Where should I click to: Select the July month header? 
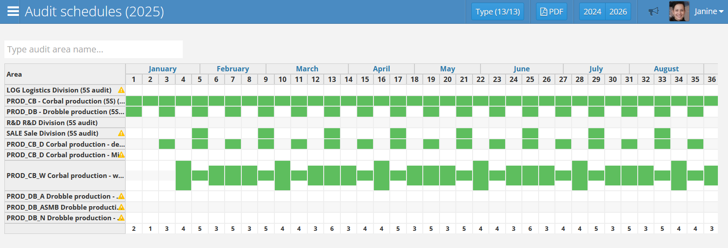(596, 69)
